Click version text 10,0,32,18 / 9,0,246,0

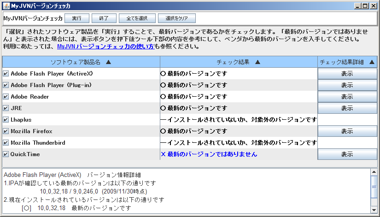[69, 192]
